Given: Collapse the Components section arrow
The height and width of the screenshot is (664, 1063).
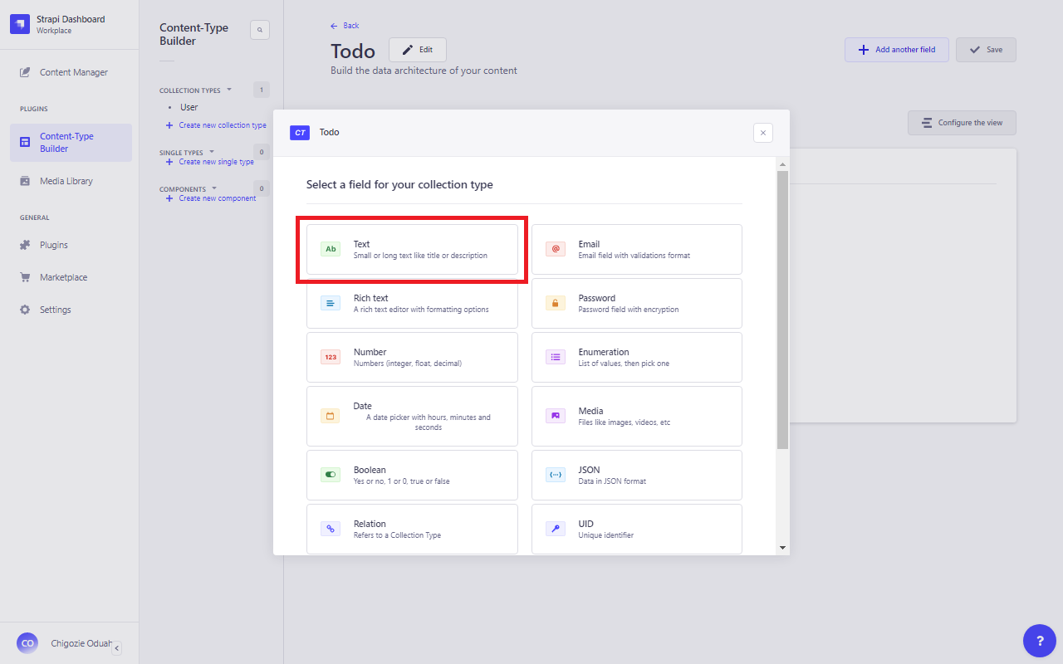Looking at the screenshot, I should point(214,188).
